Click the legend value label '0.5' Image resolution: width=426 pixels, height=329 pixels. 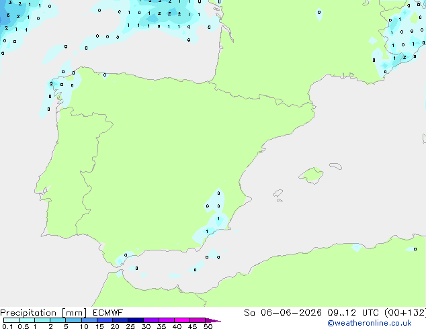pos(24,326)
